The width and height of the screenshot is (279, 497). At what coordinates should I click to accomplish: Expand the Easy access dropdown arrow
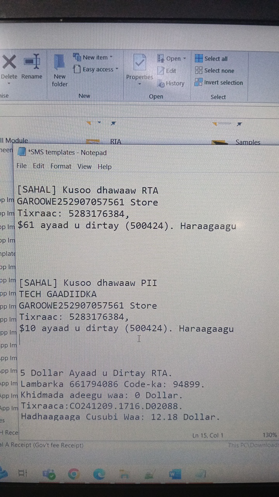[x=117, y=70]
